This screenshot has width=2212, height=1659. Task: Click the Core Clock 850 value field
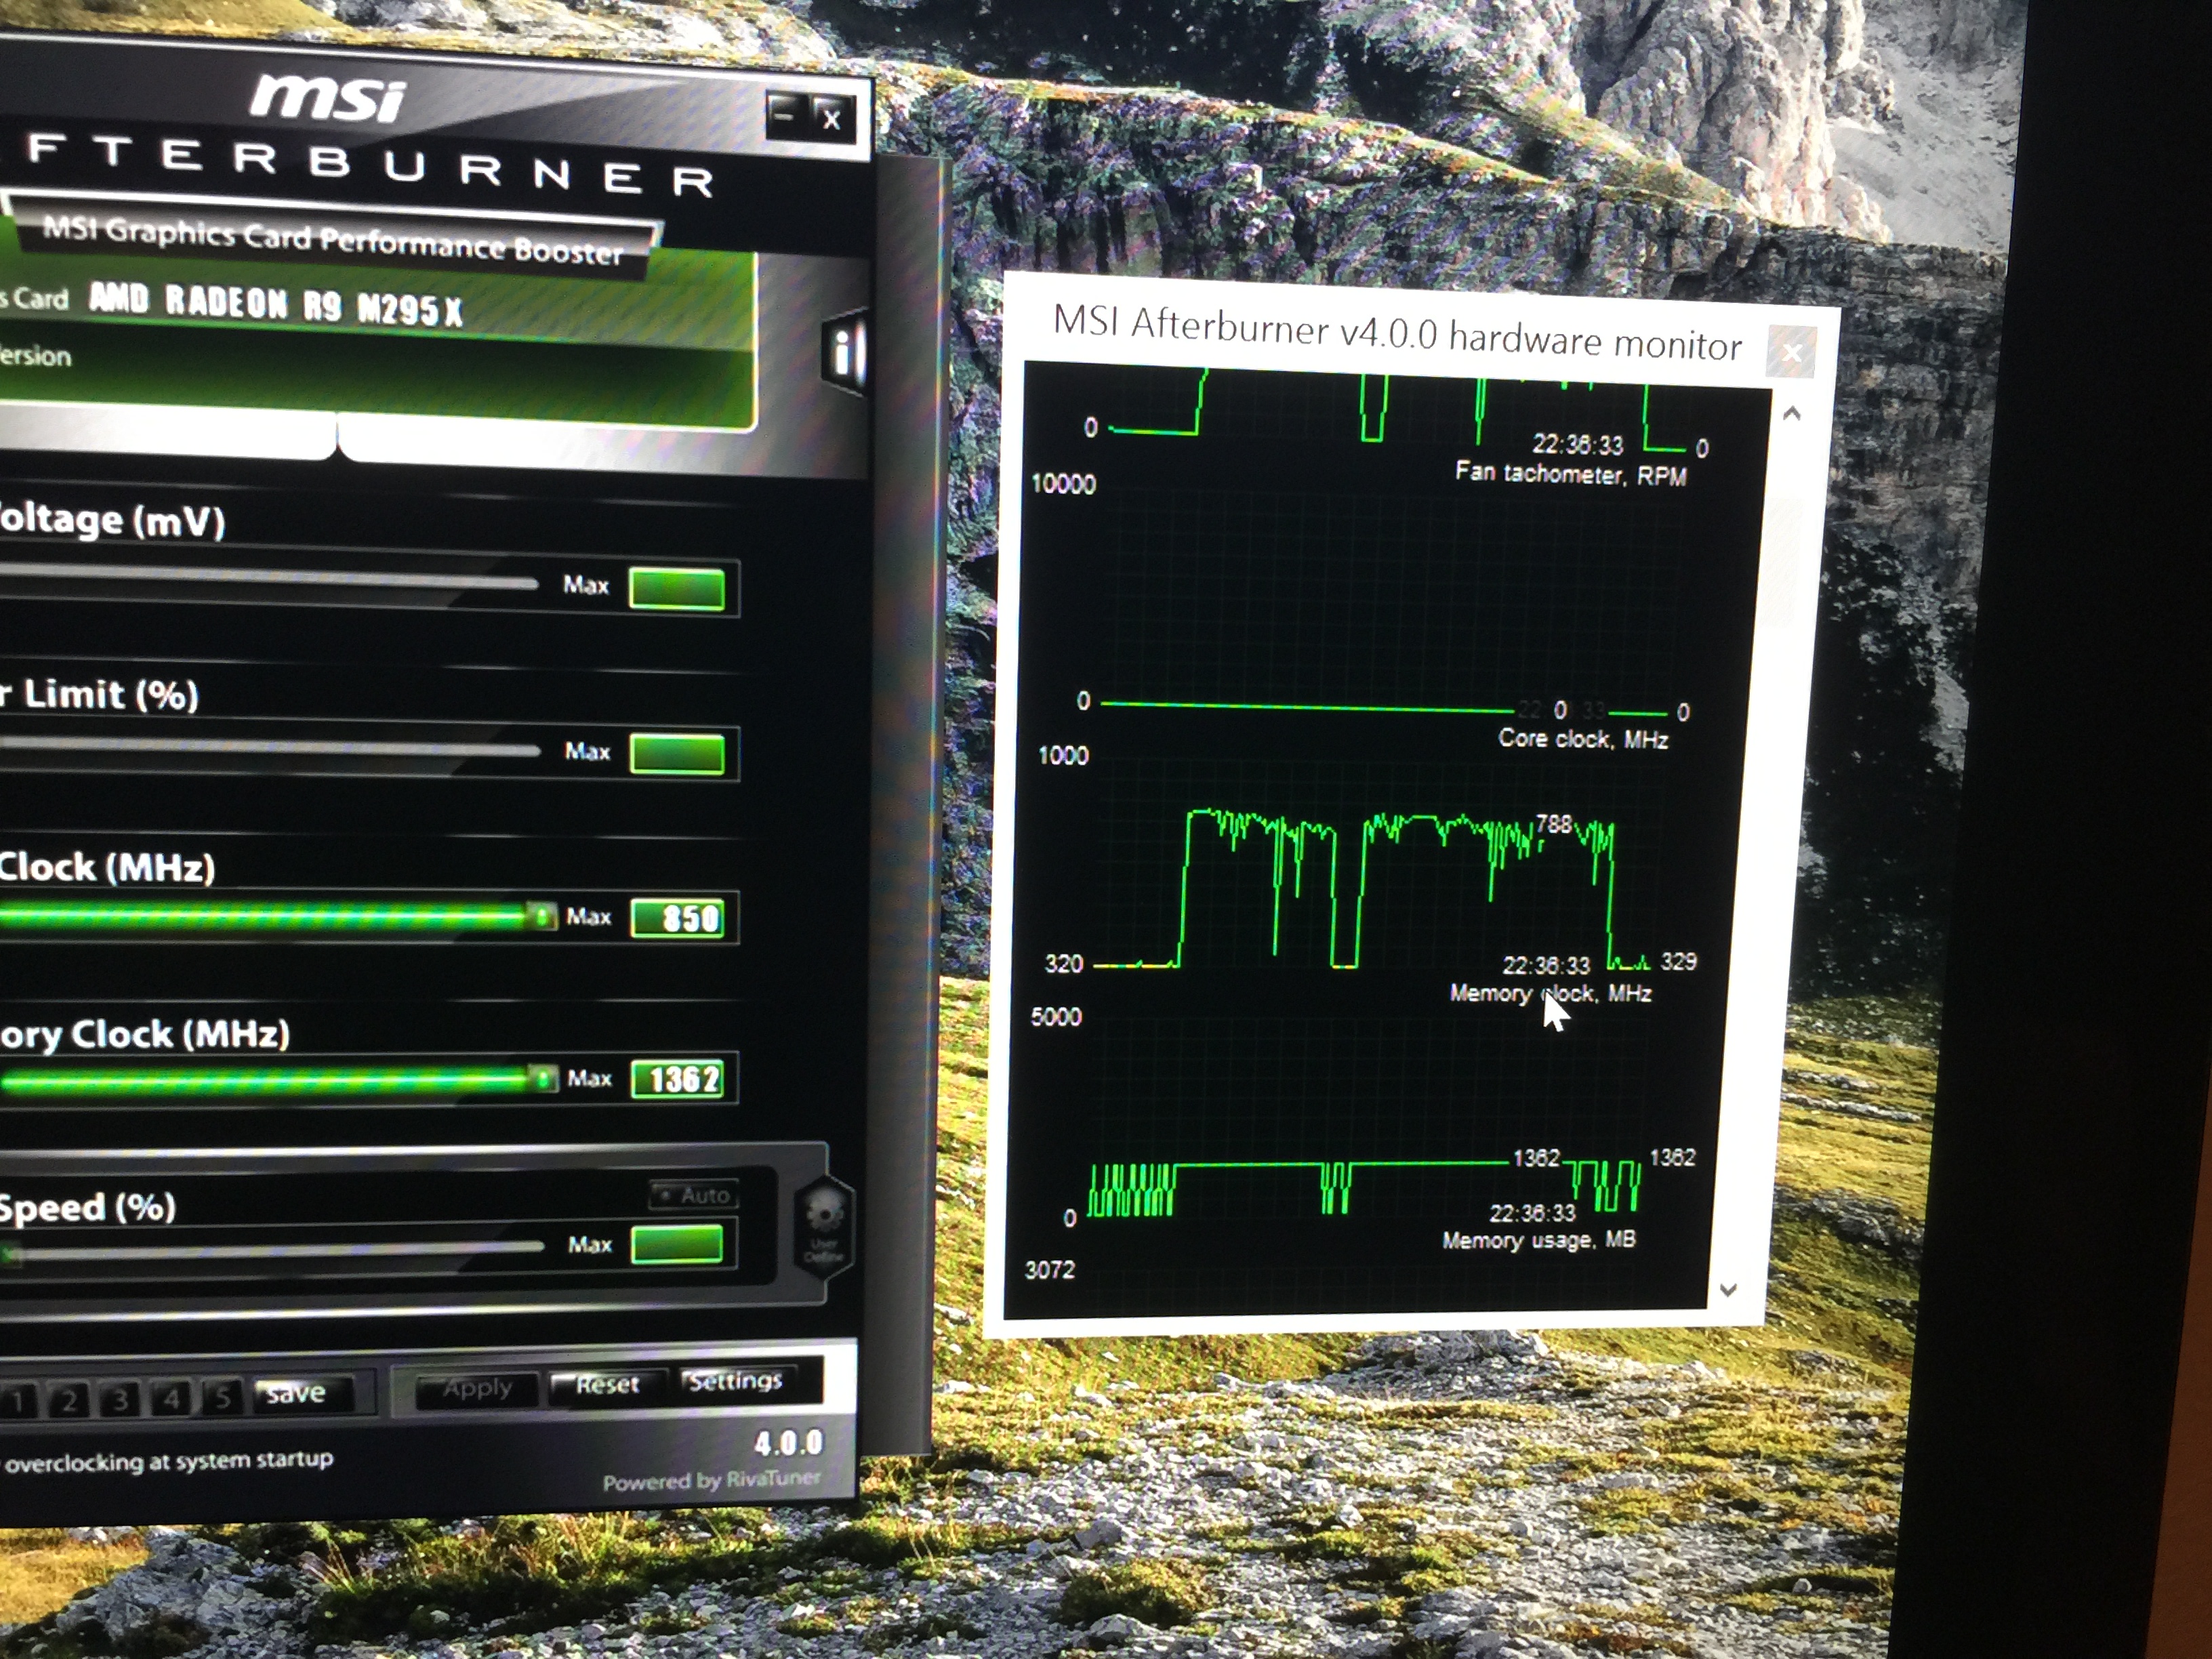pyautogui.click(x=679, y=918)
